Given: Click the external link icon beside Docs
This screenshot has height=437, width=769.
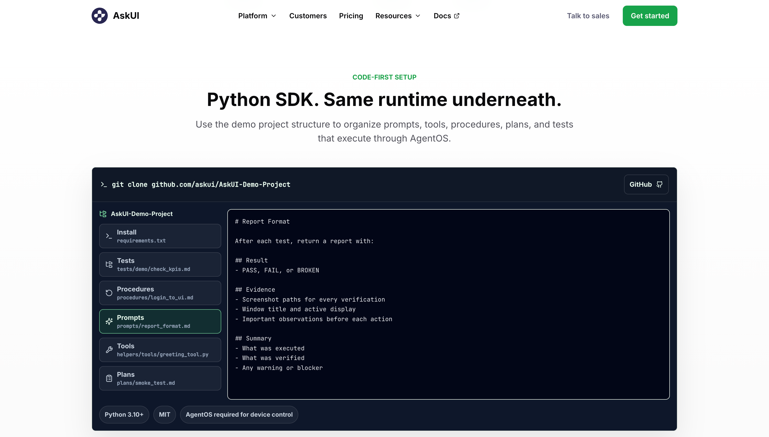Looking at the screenshot, I should click(457, 15).
